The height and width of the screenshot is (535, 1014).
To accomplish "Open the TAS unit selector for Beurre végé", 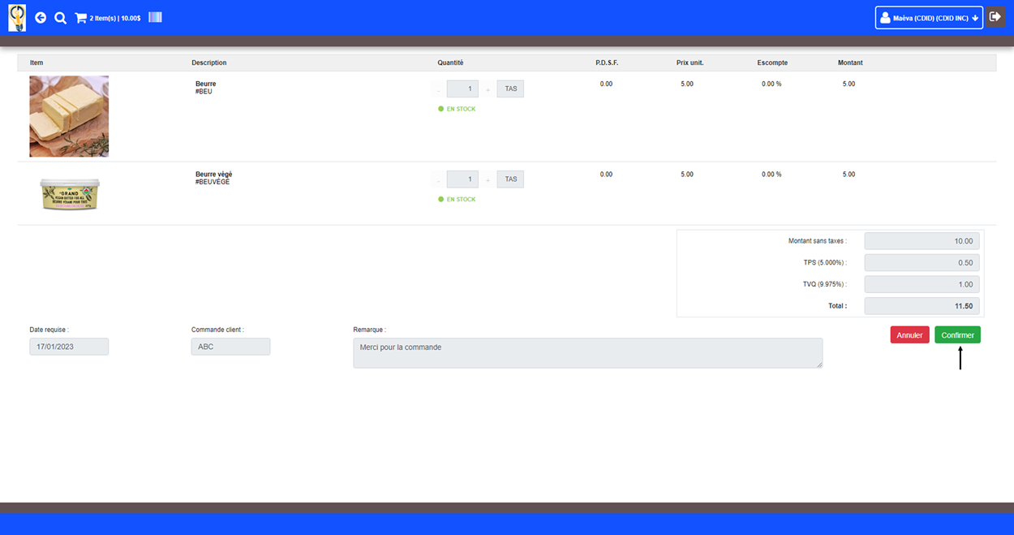I will point(510,179).
